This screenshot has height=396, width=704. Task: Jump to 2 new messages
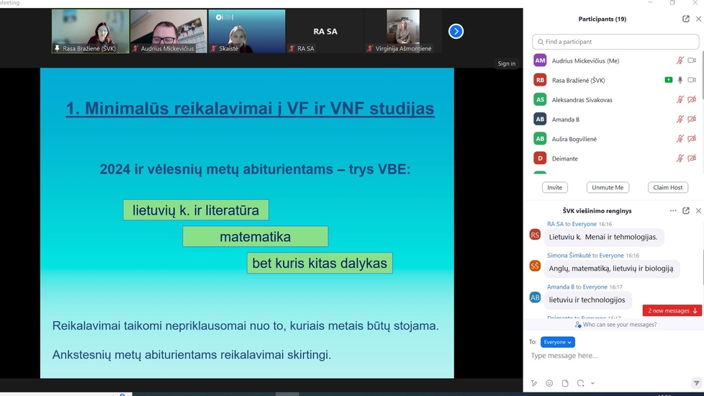(672, 311)
